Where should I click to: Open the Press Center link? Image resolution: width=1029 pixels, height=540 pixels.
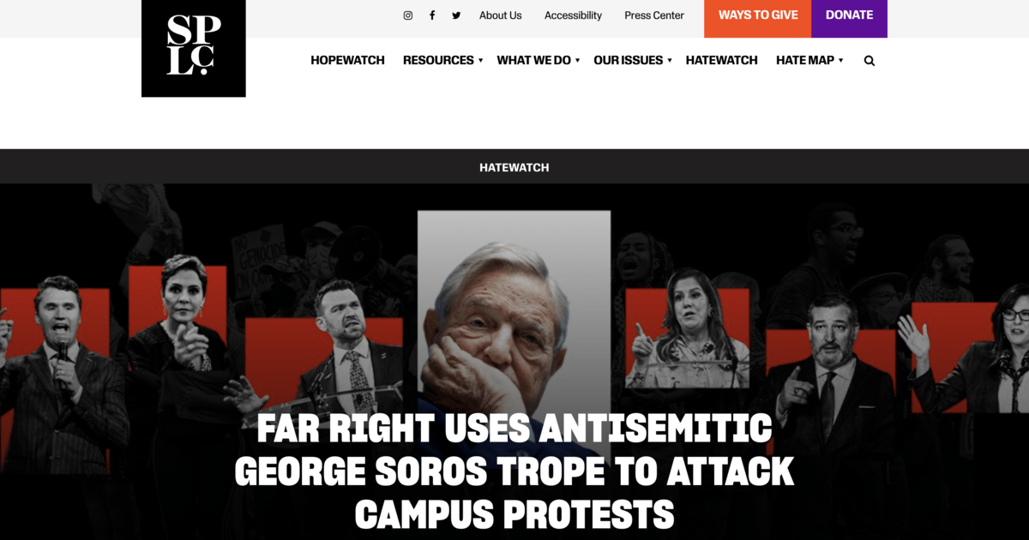click(654, 15)
